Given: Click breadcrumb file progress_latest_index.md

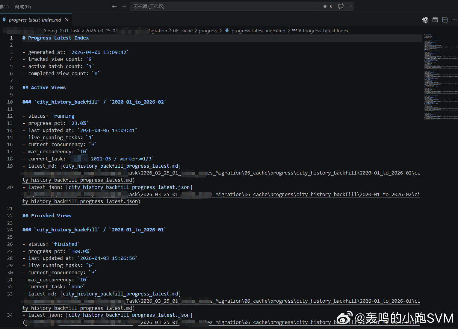Looking at the screenshot, I should [x=258, y=31].
